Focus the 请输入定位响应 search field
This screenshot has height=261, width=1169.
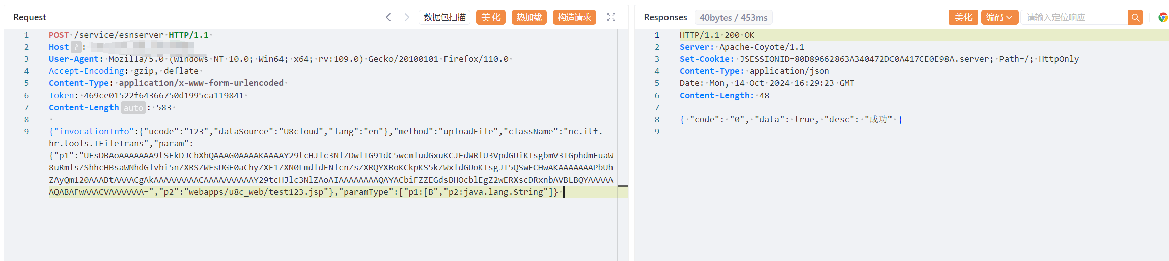tap(1075, 17)
